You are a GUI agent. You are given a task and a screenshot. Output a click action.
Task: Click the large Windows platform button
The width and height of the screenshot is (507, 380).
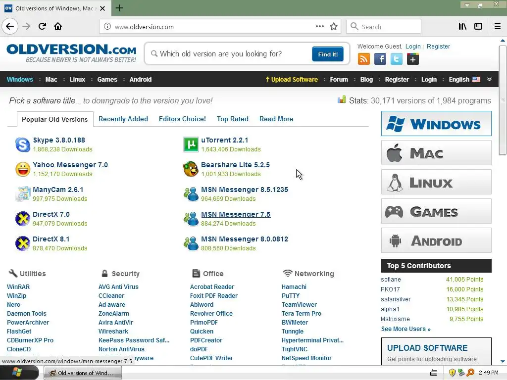[436, 123]
